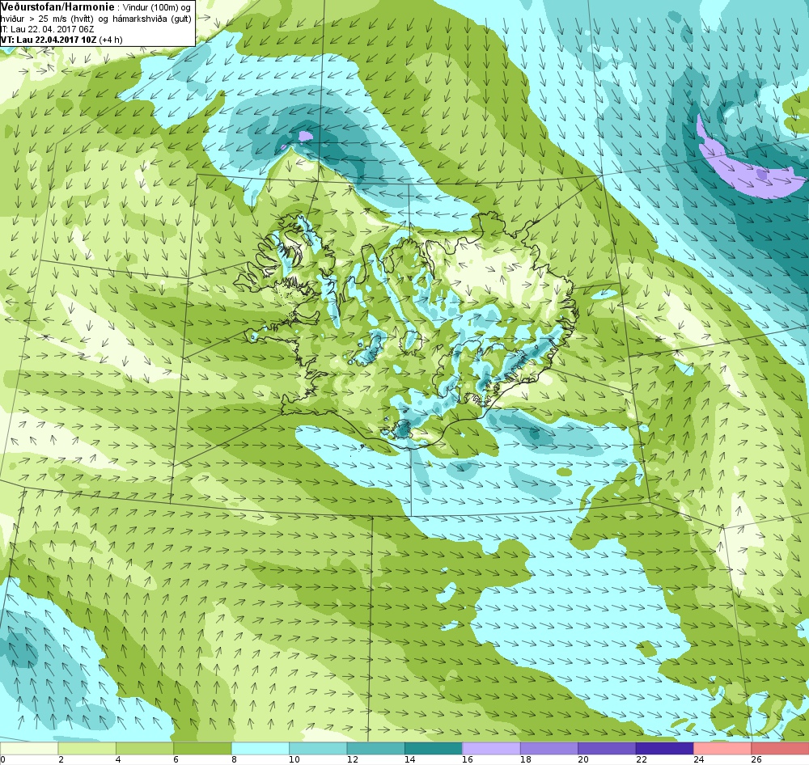Click the legend scale number '24'
The height and width of the screenshot is (765, 809).
coord(699,759)
